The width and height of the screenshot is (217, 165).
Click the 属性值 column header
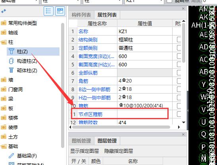point(145,23)
